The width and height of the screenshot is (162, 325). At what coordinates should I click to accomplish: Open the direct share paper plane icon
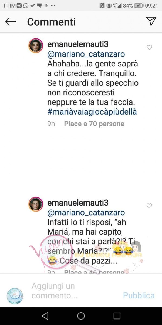click(x=151, y=21)
